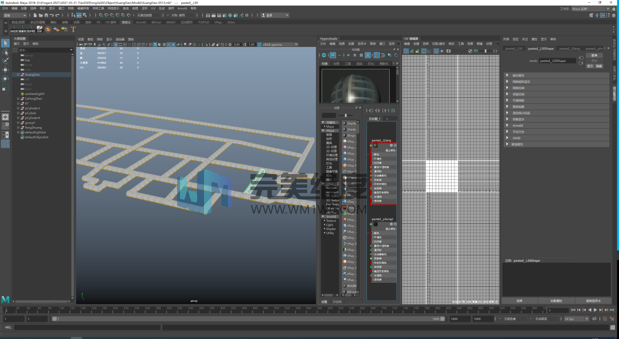Select the pasted_L50 attribute editor tab

click(x=514, y=49)
